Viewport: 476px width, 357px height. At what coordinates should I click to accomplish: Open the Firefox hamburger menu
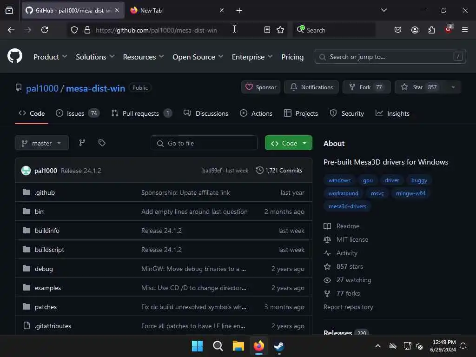[x=465, y=30]
